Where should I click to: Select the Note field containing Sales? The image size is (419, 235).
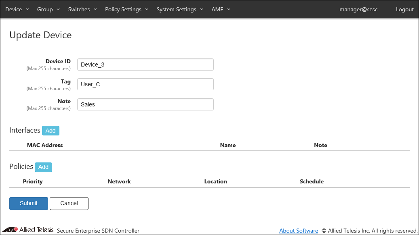click(x=145, y=104)
